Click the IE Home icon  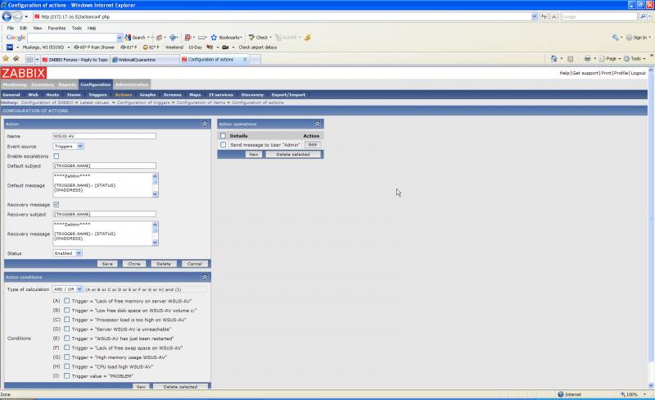click(x=554, y=58)
